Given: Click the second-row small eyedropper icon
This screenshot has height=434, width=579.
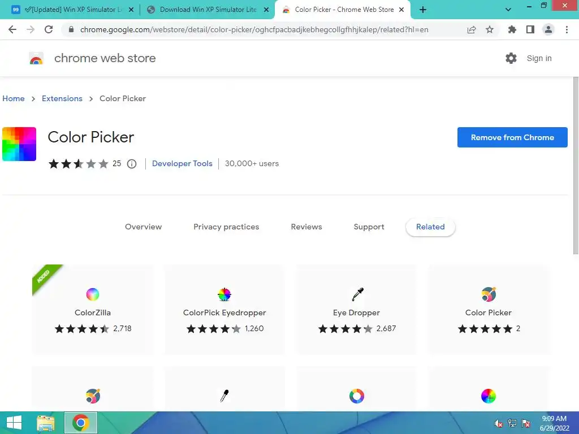Looking at the screenshot, I should point(224,396).
